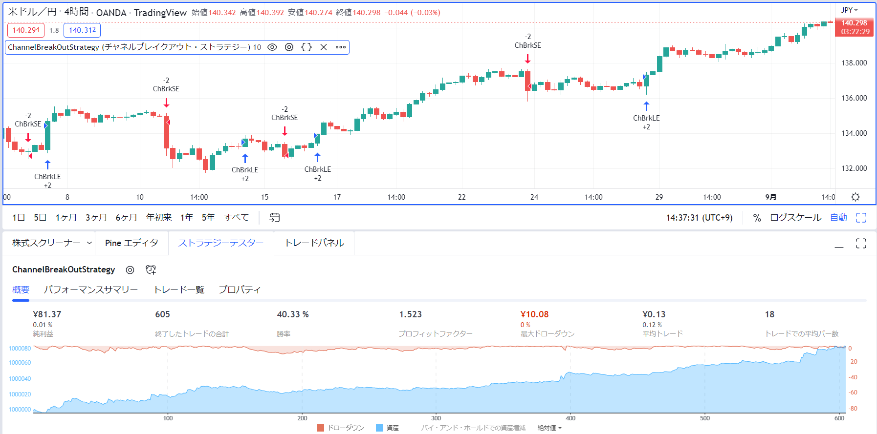Open strategy settings gear on chart legend
This screenshot has height=434, width=877.
(x=289, y=47)
